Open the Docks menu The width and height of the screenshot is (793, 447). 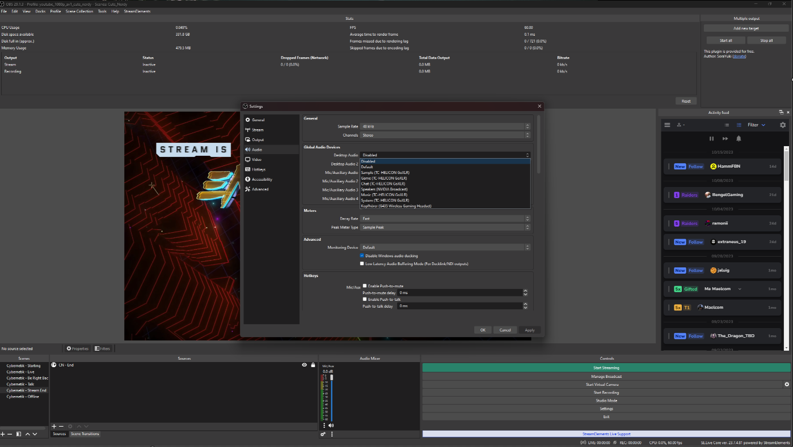tap(40, 11)
